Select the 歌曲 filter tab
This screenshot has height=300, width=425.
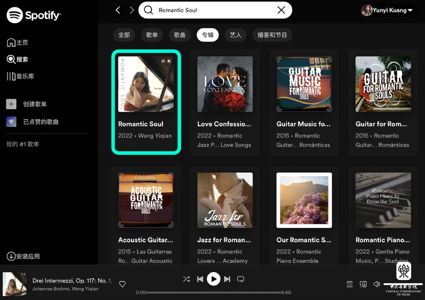coord(180,35)
